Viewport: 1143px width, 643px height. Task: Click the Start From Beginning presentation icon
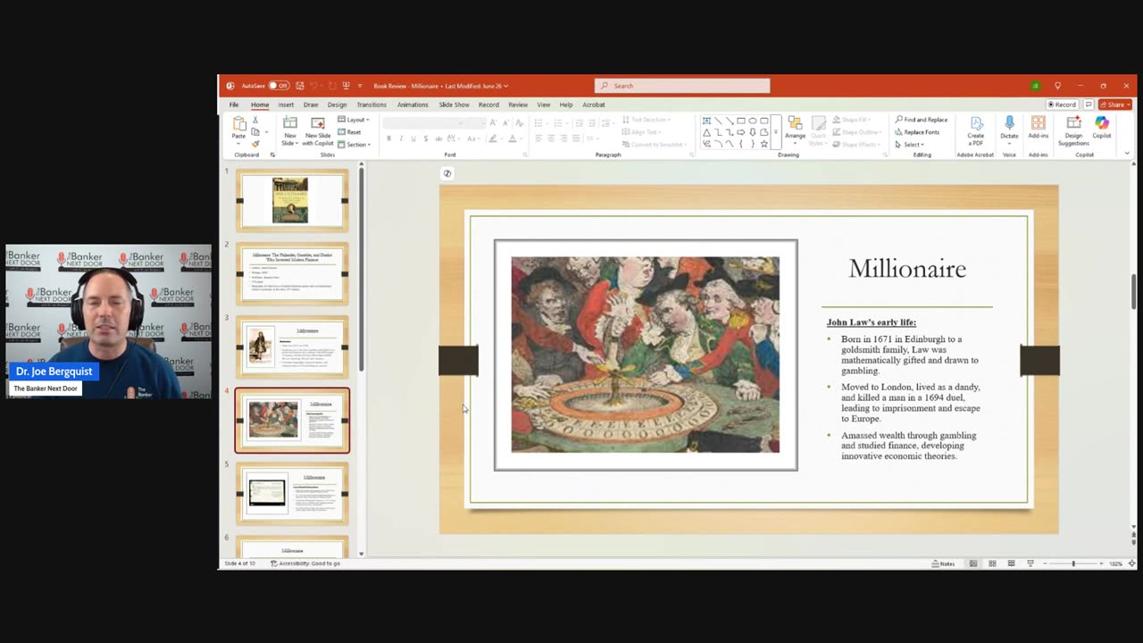tap(346, 86)
